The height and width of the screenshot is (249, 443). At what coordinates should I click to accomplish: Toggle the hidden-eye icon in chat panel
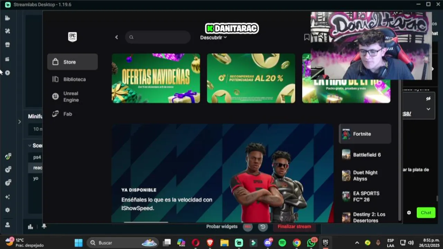(x=428, y=99)
